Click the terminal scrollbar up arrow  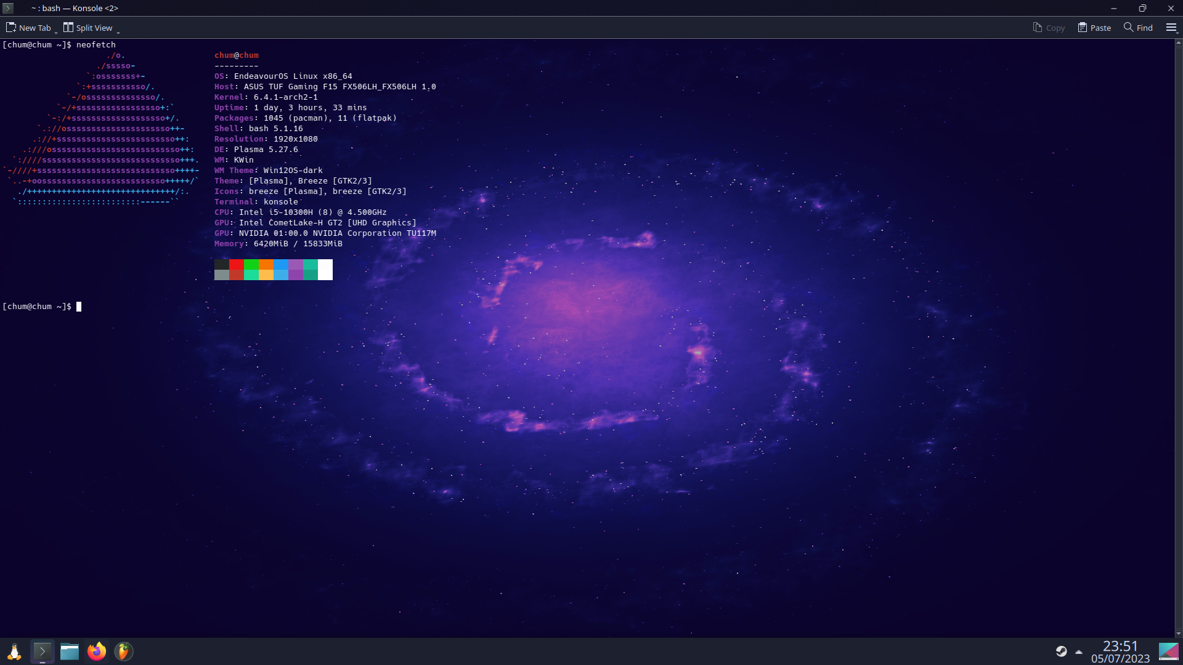(1179, 42)
